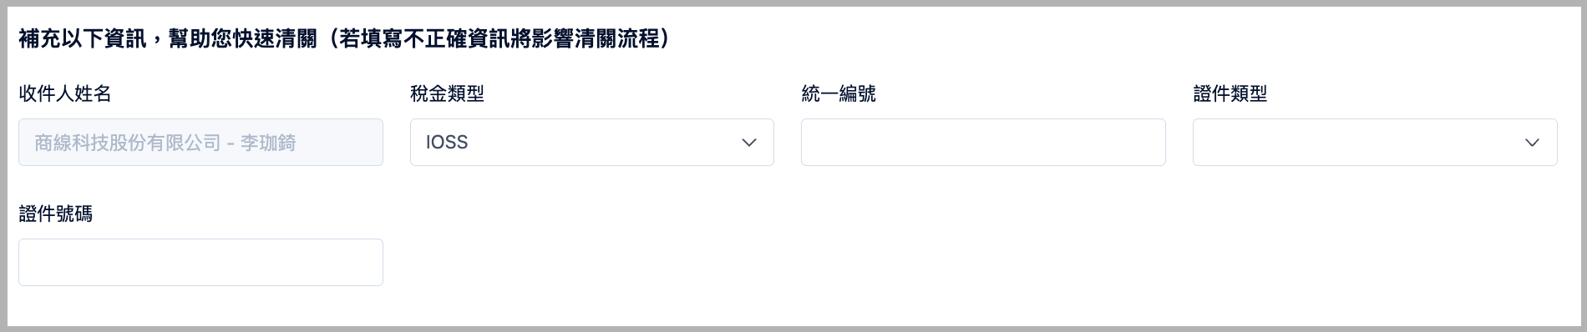Click the chevron arrow in 證件類型 dropdown
Screen dimensions: 1587x332
[1532, 143]
